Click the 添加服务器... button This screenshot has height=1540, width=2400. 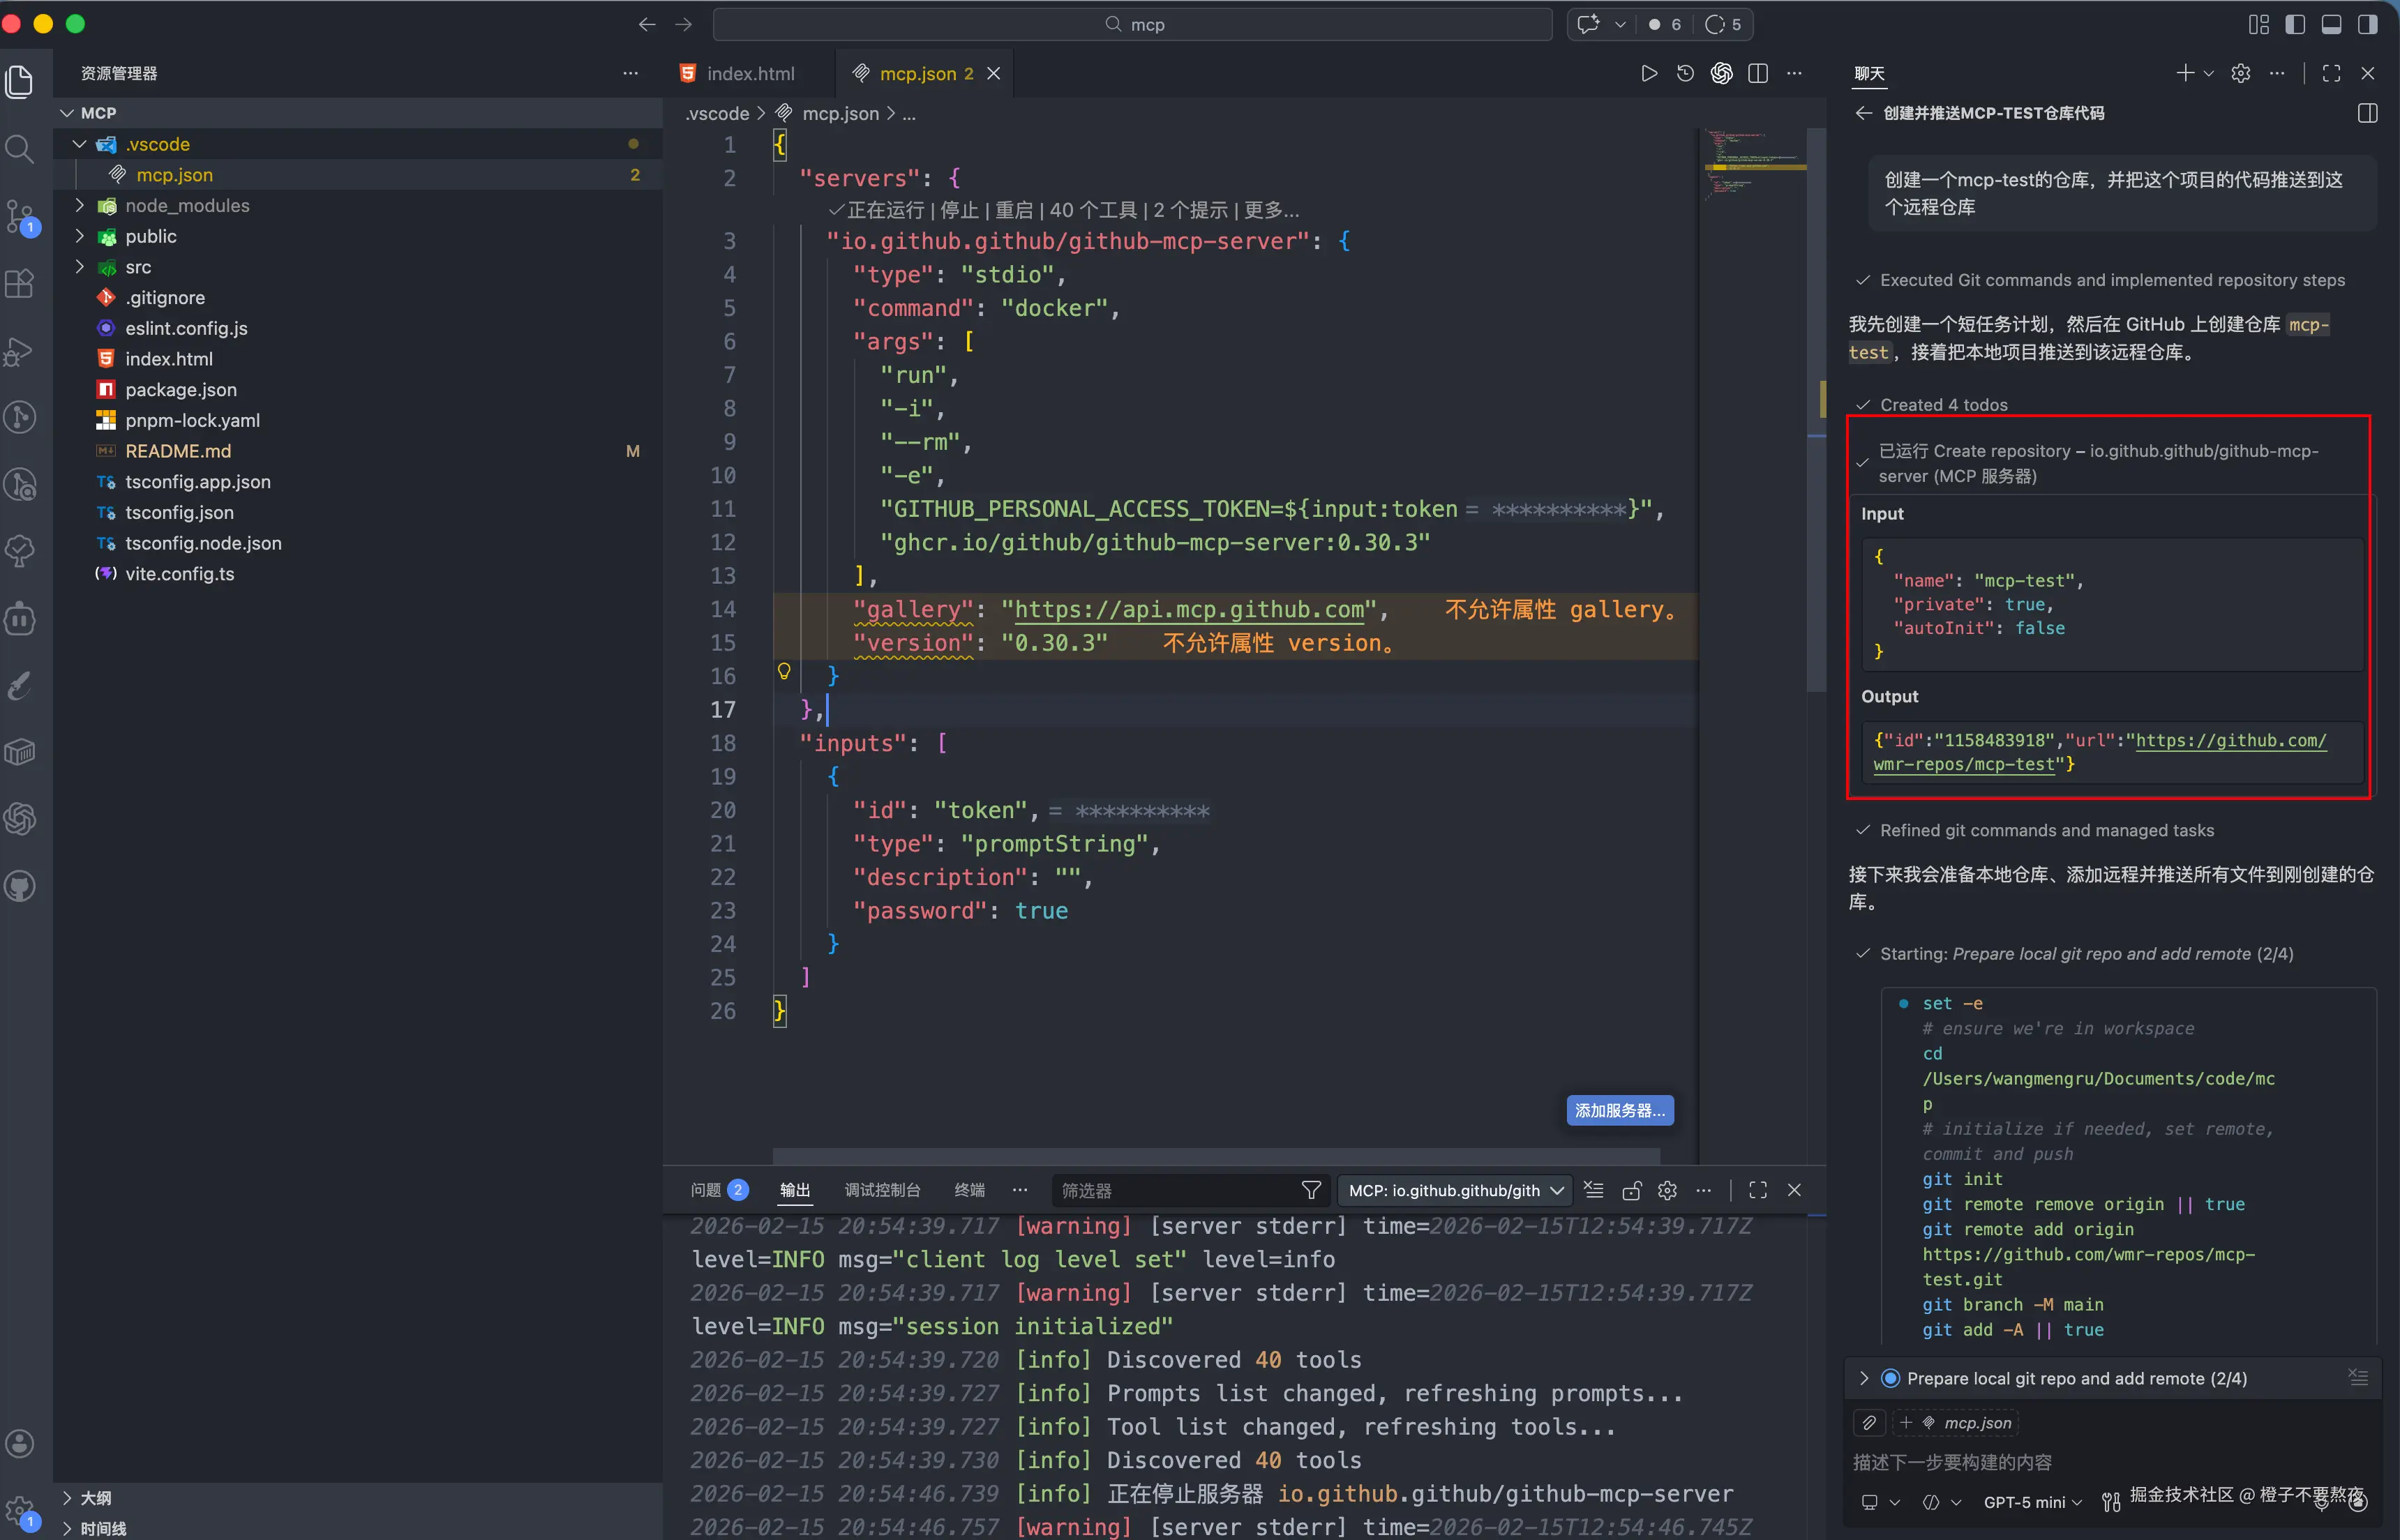coord(1619,1110)
